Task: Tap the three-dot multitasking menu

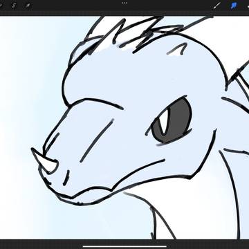Action: (124, 3)
